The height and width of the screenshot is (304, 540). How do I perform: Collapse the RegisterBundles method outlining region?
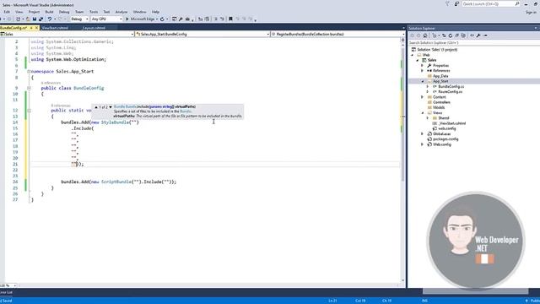(29, 111)
